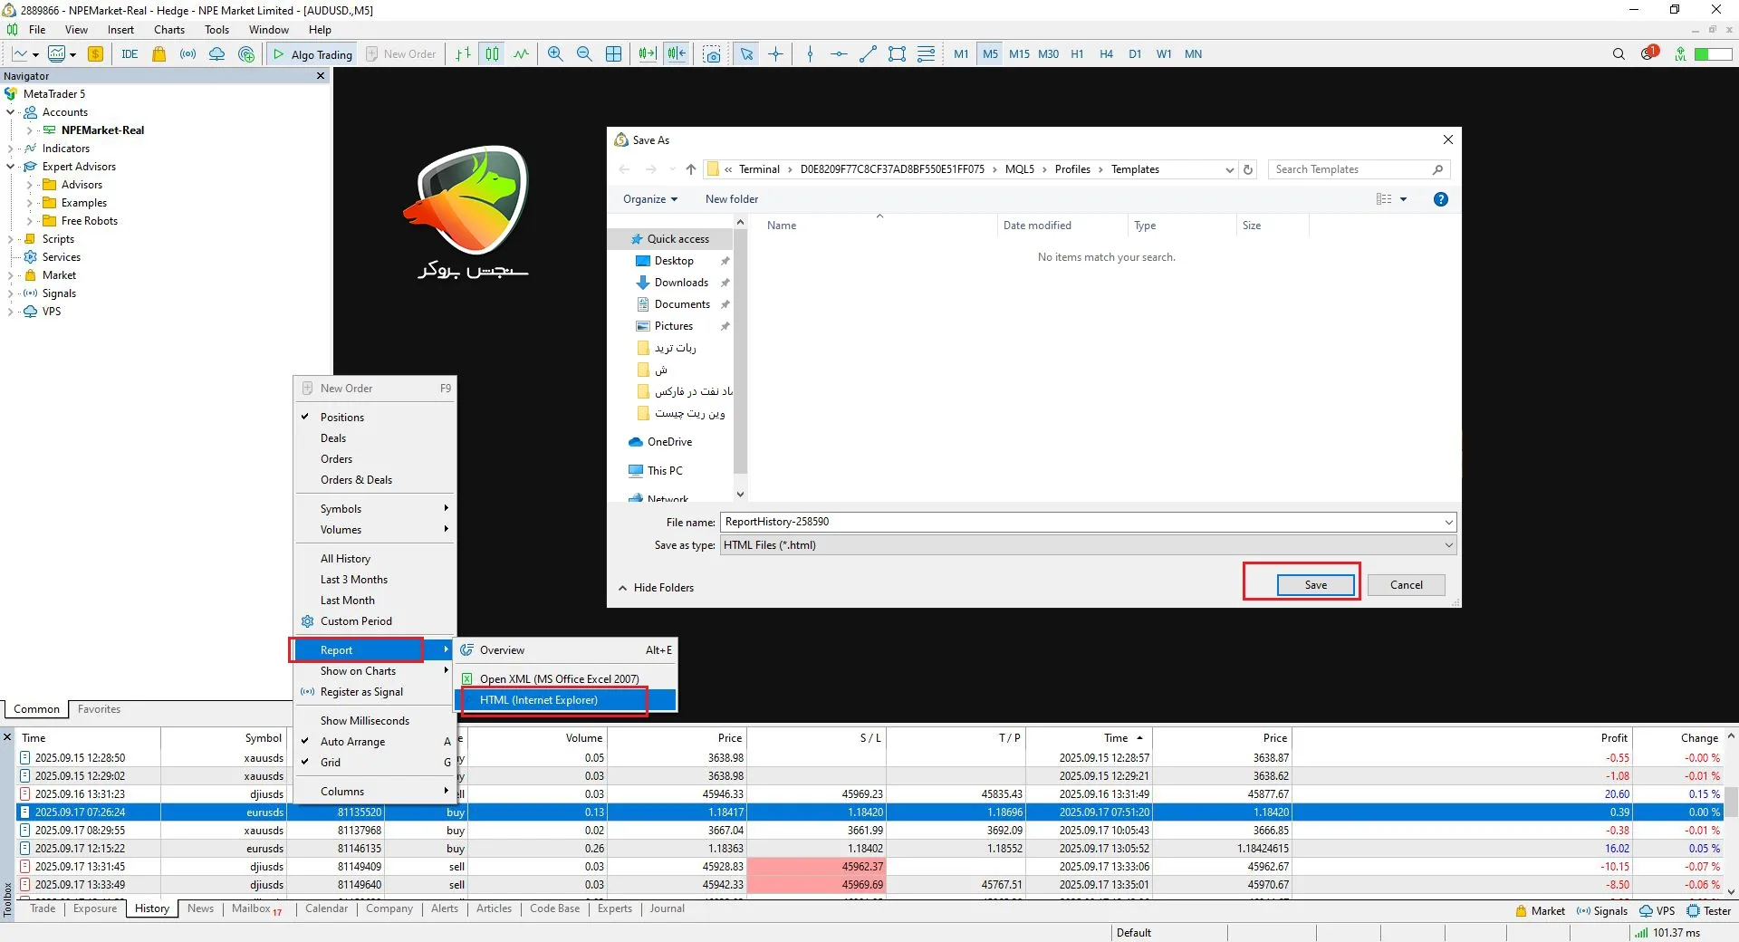Viewport: 1739px width, 942px height.
Task: Click the tile windows grid icon
Action: (614, 54)
